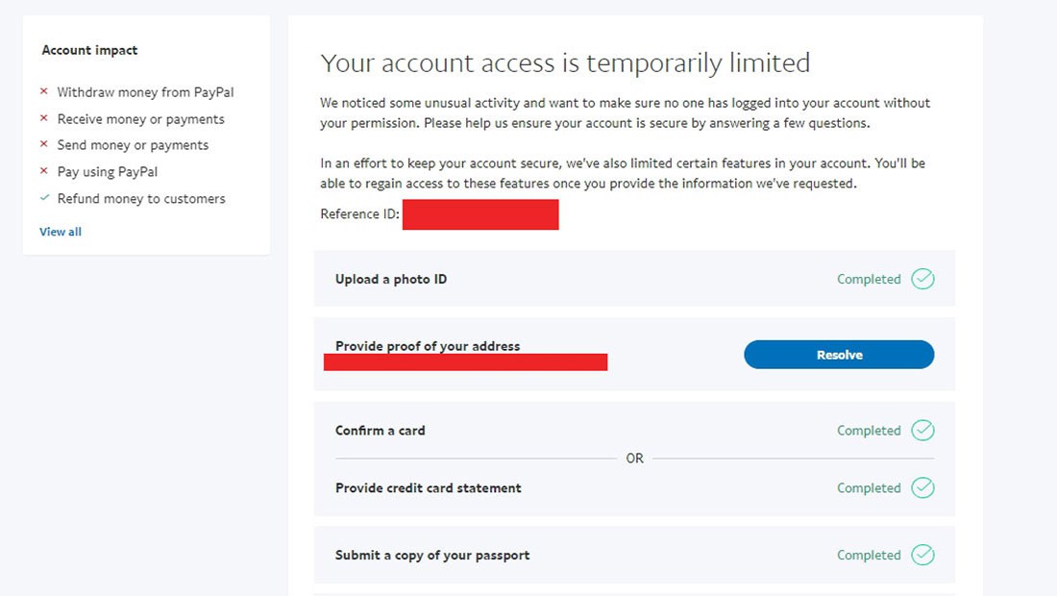The height and width of the screenshot is (596, 1057).
Task: Click checkmark icon beside credit card statement
Action: click(922, 488)
